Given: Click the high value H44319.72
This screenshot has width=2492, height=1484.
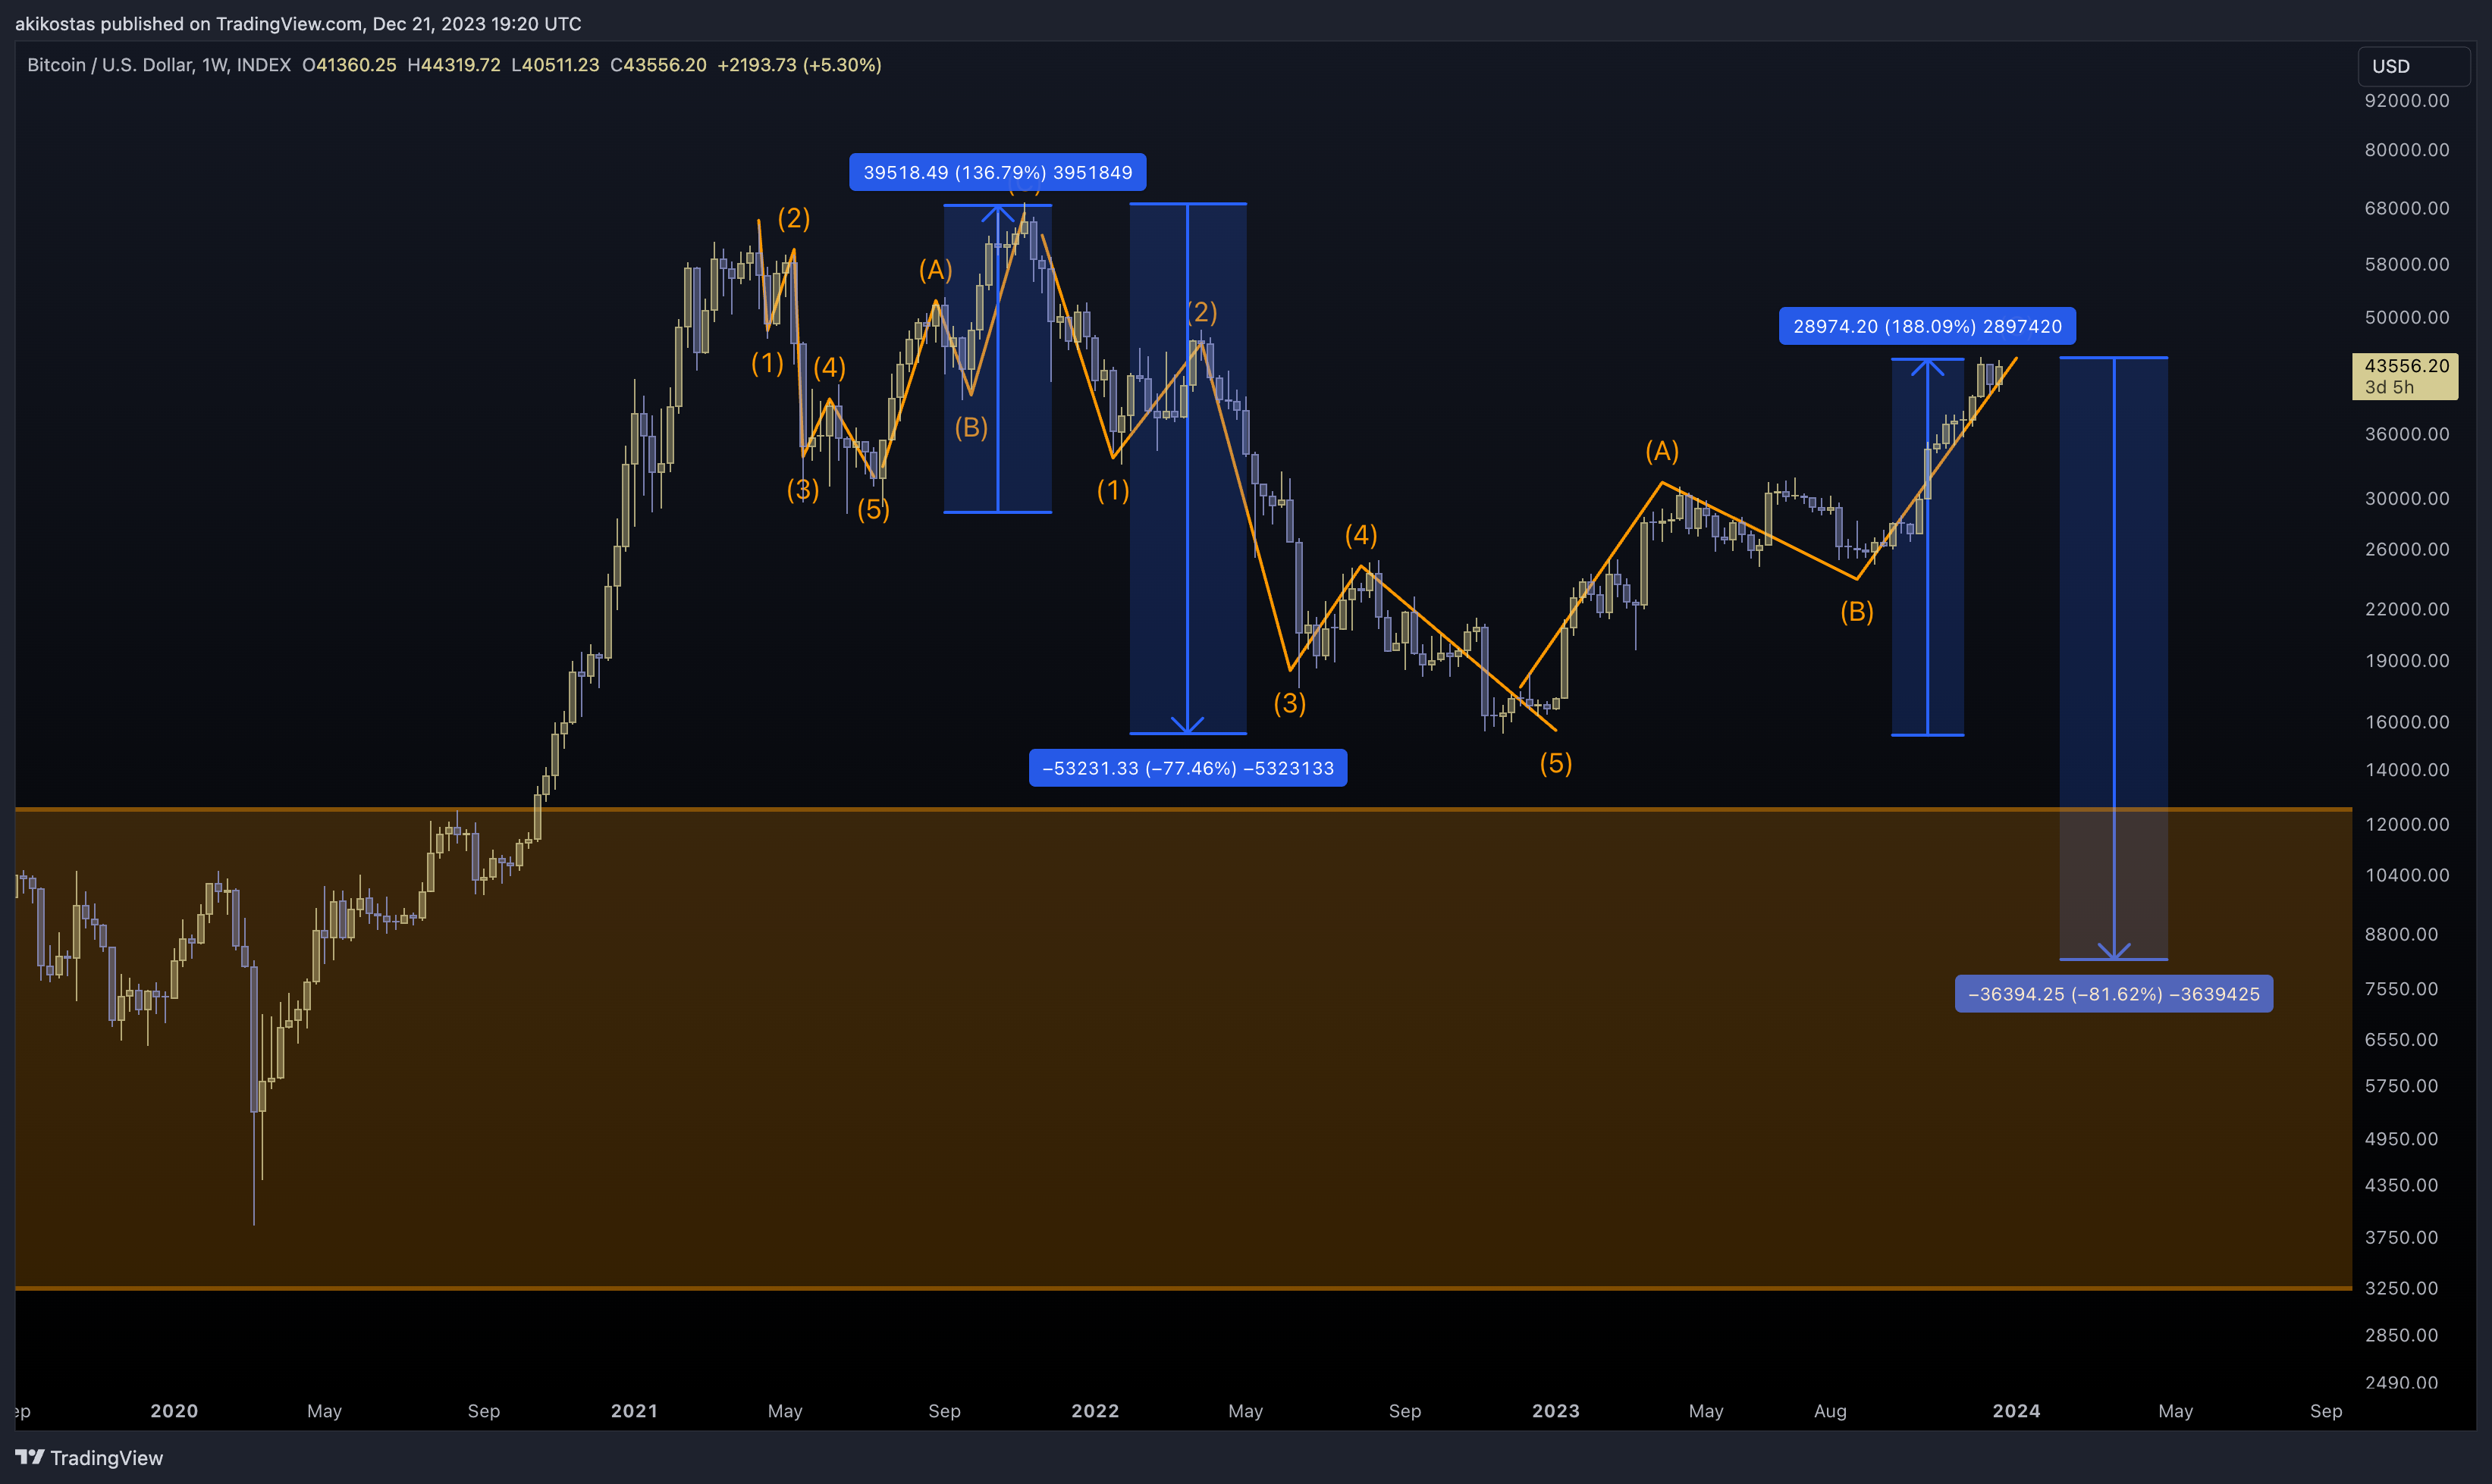Looking at the screenshot, I should point(454,65).
